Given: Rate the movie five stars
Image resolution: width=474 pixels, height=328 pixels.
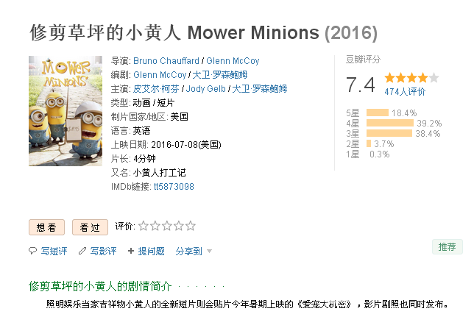Looking at the screenshot, I should tap(191, 226).
